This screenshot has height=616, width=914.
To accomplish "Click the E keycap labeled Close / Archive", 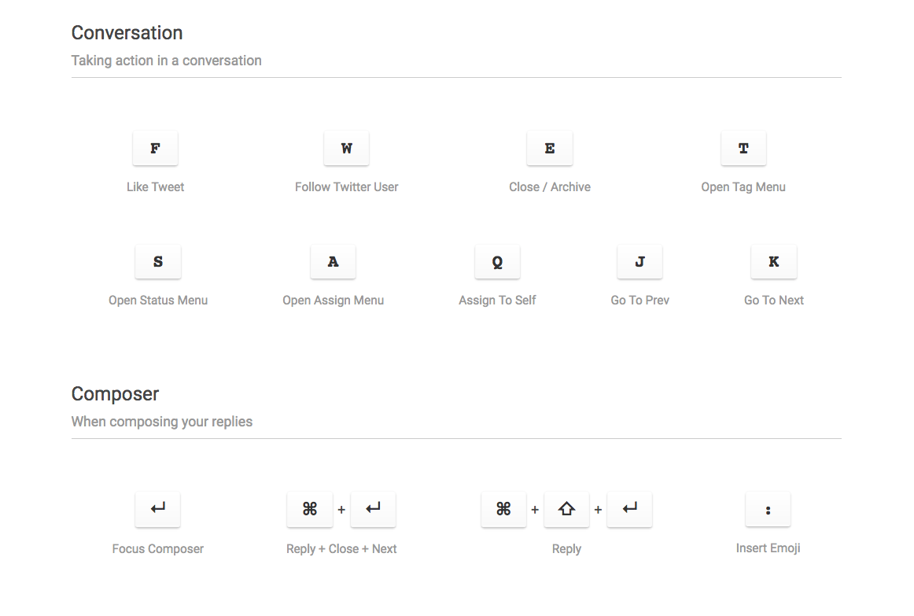I will 549,148.
